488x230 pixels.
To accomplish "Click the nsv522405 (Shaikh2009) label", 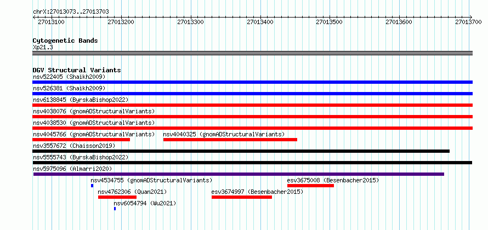I will pos(69,77).
